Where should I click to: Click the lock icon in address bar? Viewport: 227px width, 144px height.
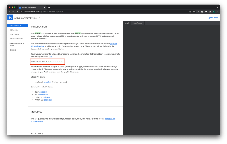(x=22, y=12)
